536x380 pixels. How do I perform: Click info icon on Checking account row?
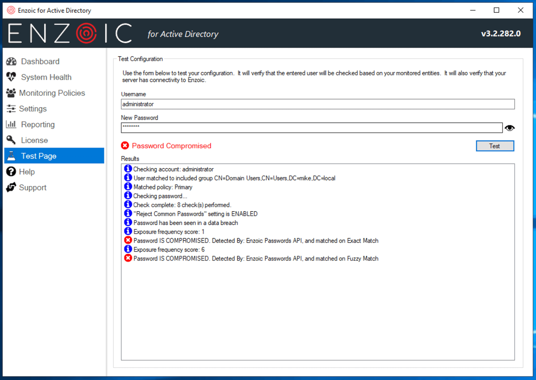128,169
